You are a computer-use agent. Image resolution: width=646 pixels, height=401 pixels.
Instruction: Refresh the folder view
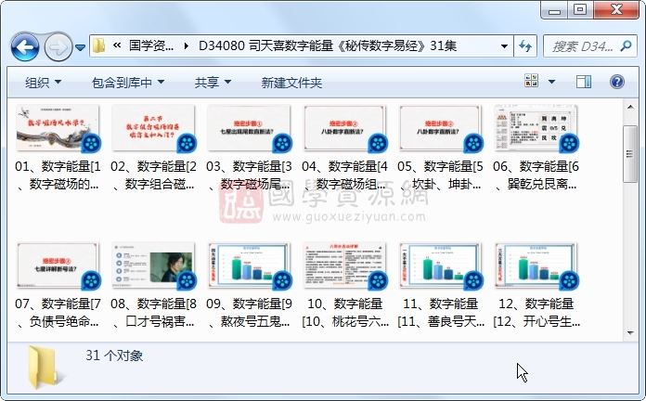[x=525, y=46]
